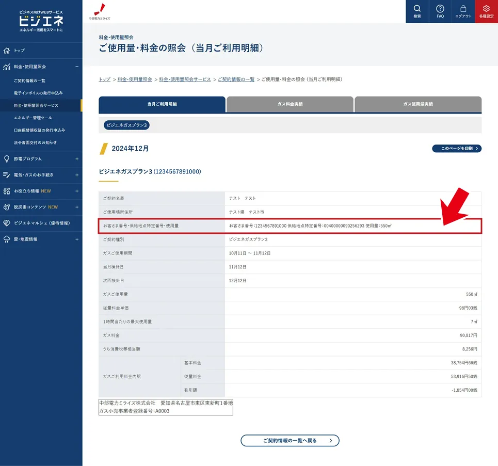Click 当月検針日 value 11月12日
The height and width of the screenshot is (466, 498).
click(237, 267)
